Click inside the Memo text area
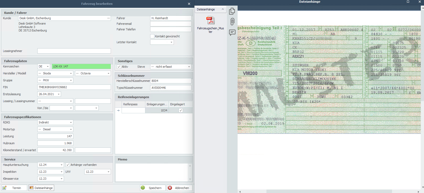Screen dimensions: 424x193 click(151, 172)
